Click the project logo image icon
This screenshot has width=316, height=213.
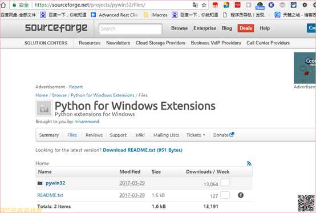pyautogui.click(x=44, y=108)
